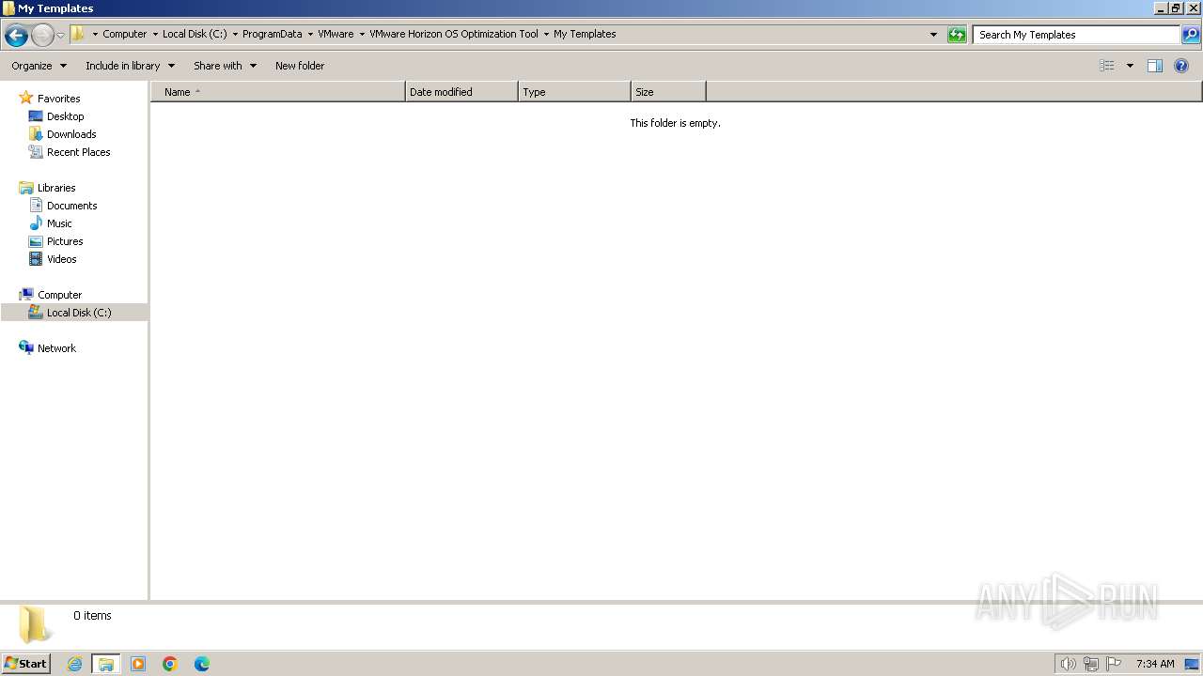Sort by the Type column header
The width and height of the screenshot is (1203, 676).
[x=574, y=92]
